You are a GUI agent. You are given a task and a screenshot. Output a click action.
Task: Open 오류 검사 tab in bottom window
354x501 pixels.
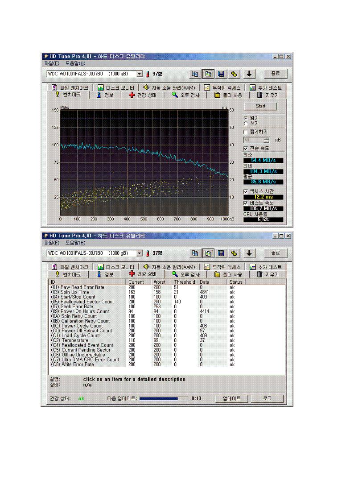coord(186,274)
